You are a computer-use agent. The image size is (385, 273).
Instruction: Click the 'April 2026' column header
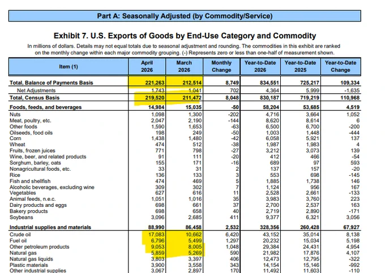147,66
